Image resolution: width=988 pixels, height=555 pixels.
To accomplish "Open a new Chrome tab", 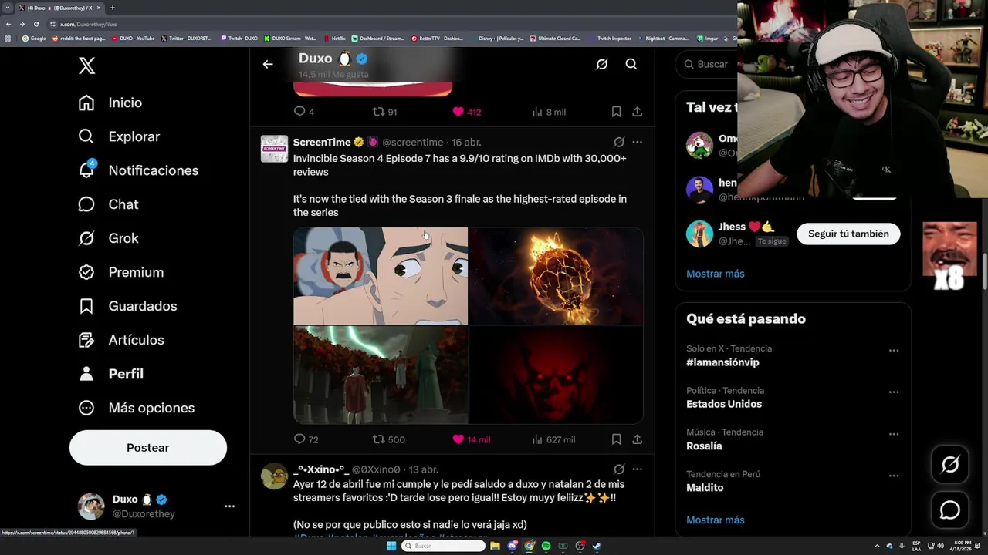I will 112,8.
